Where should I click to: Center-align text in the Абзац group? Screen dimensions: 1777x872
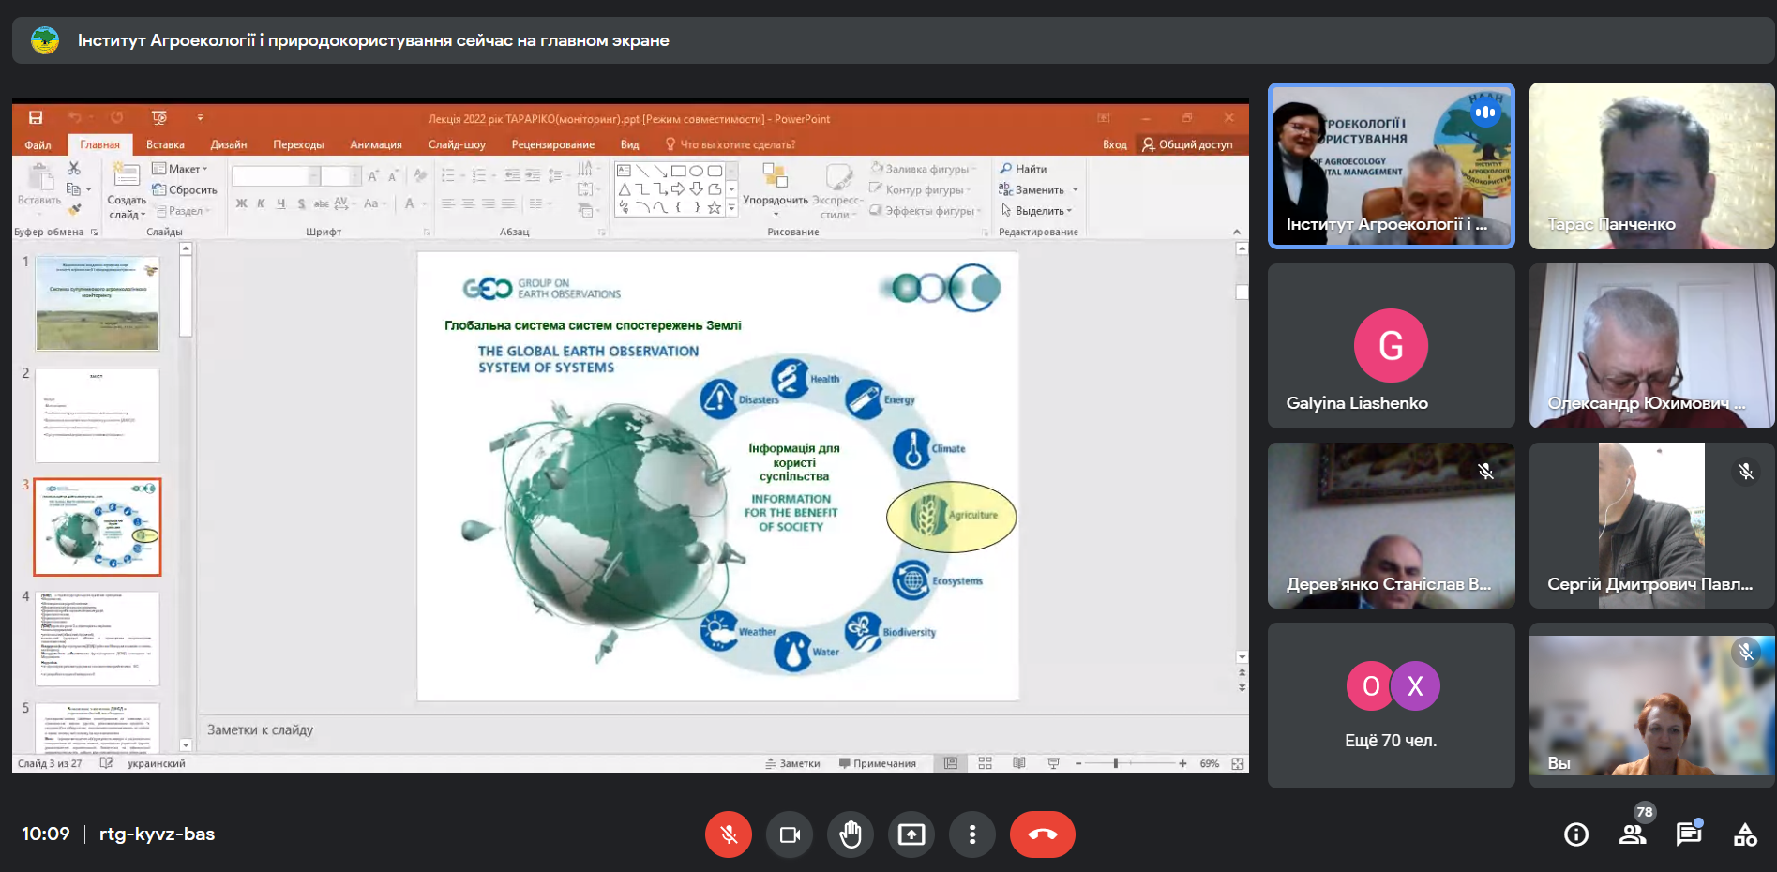468,203
